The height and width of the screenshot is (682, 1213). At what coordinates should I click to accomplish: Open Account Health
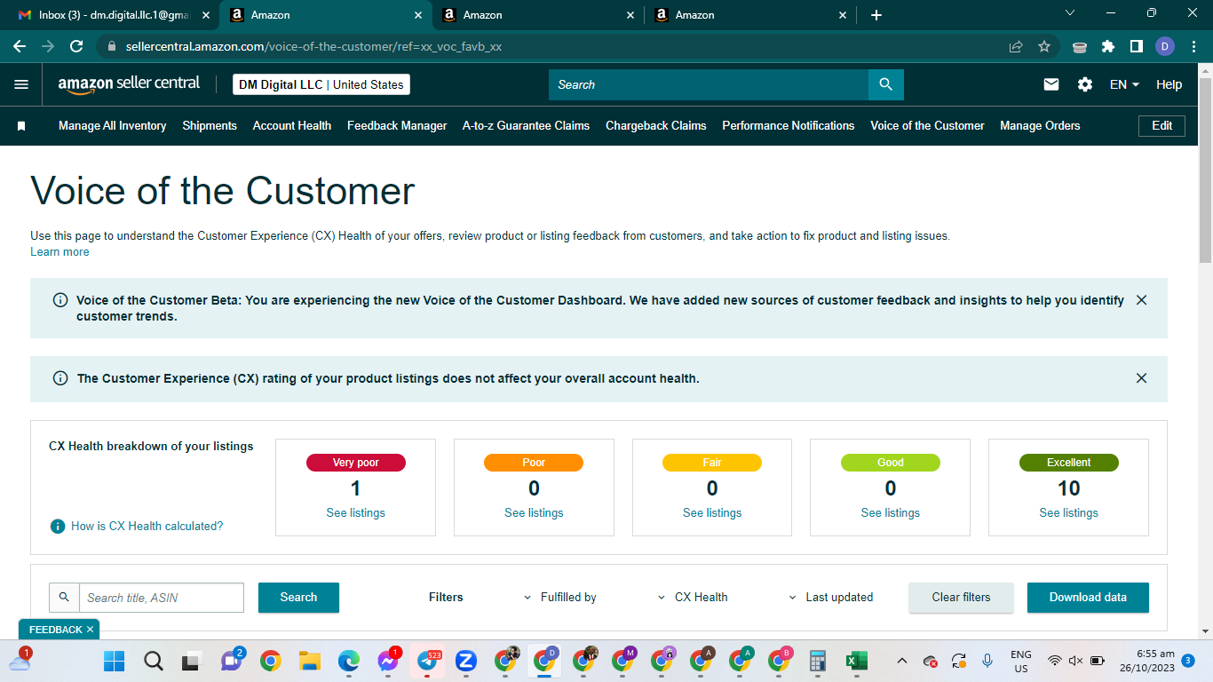[292, 126]
